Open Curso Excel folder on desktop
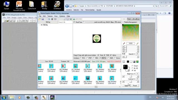This screenshot has width=178, height=100. [32, 5]
